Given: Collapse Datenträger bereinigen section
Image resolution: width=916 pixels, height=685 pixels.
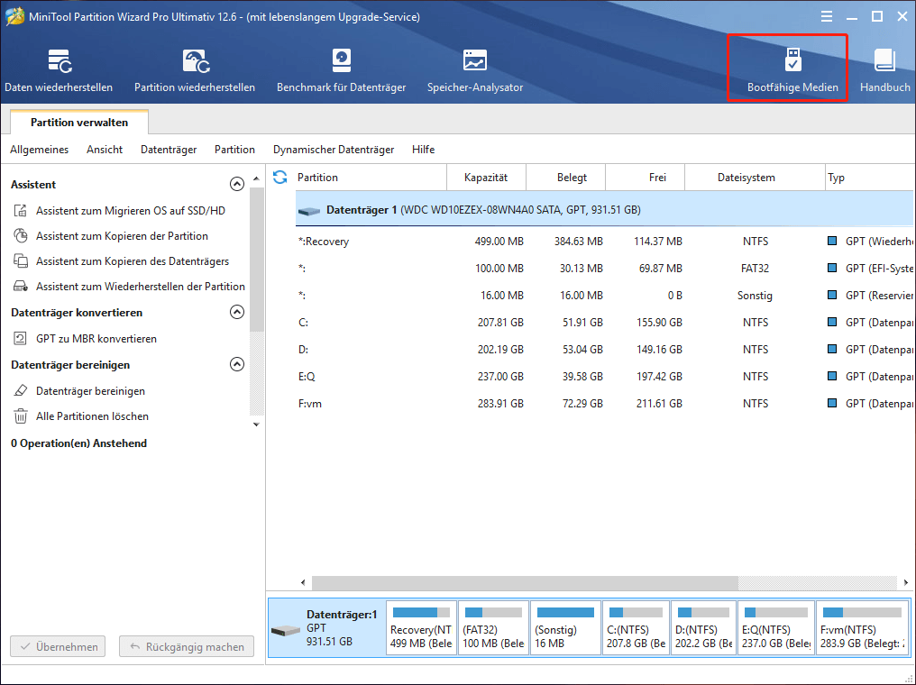Looking at the screenshot, I should pos(236,364).
